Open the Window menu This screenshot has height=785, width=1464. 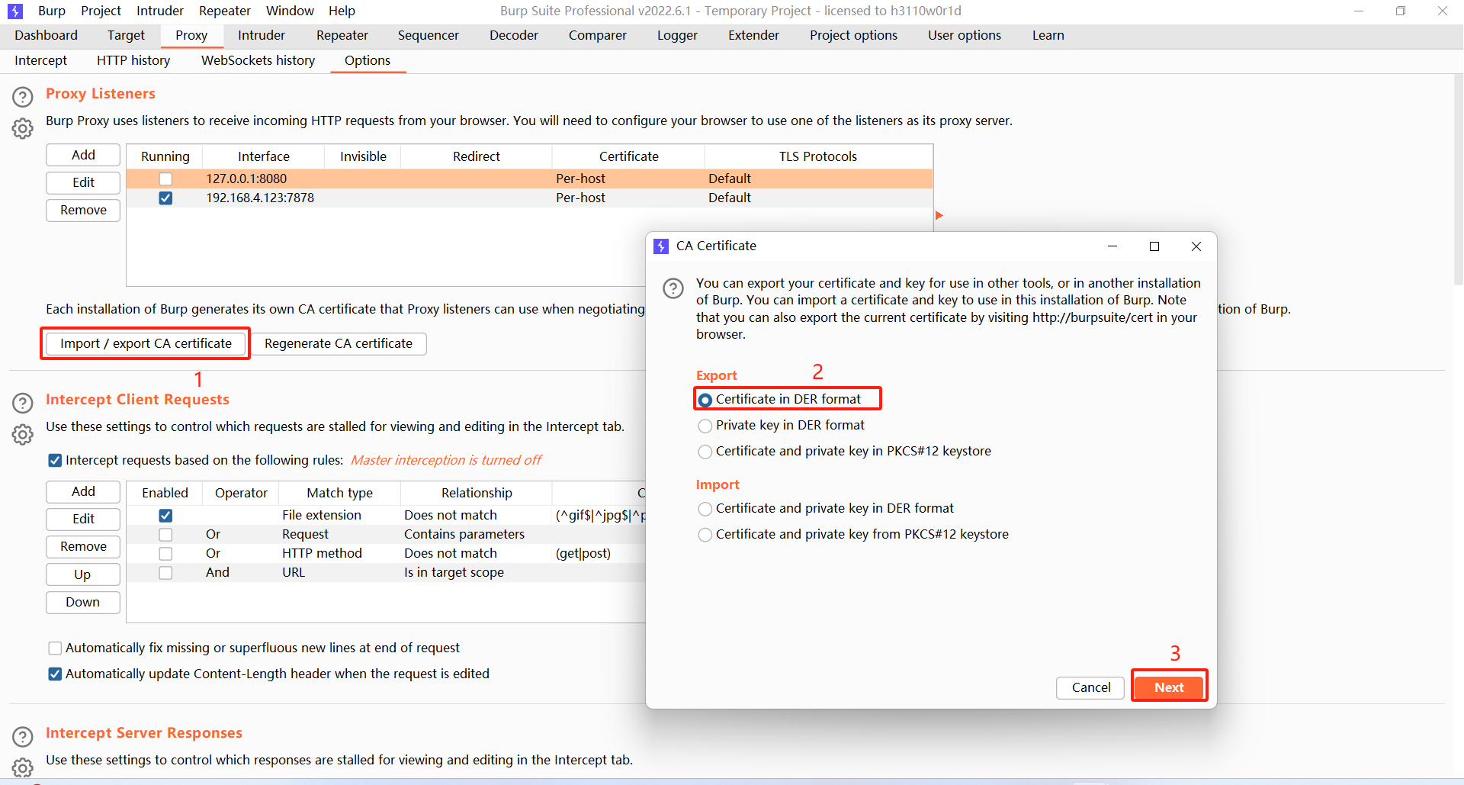[290, 11]
